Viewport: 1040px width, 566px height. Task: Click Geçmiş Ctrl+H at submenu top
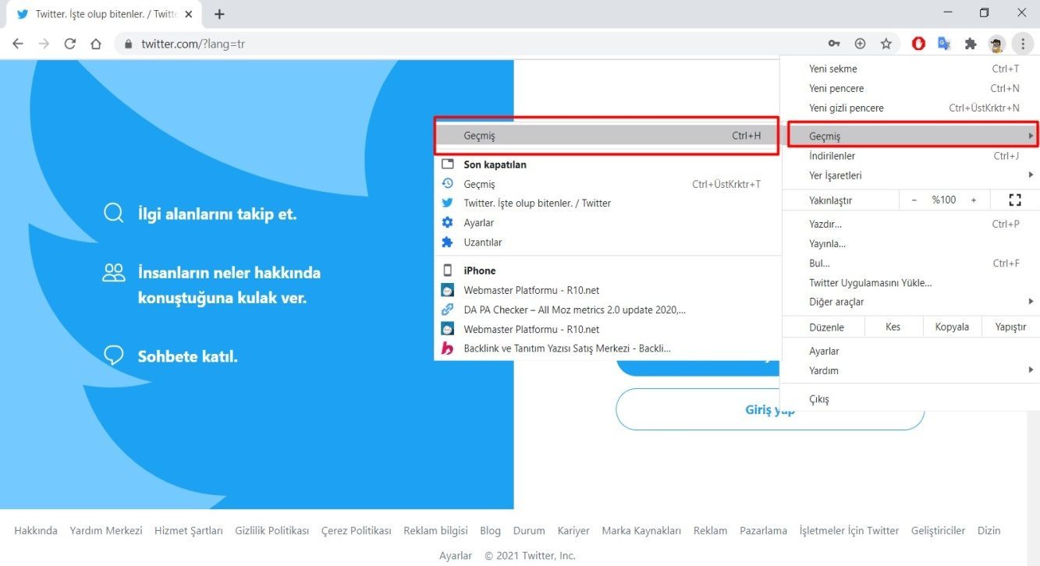[x=607, y=136]
